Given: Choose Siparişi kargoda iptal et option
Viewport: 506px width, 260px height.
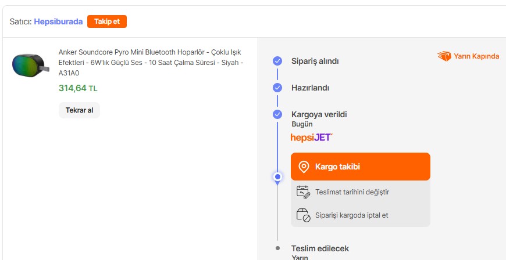Looking at the screenshot, I should [x=351, y=215].
